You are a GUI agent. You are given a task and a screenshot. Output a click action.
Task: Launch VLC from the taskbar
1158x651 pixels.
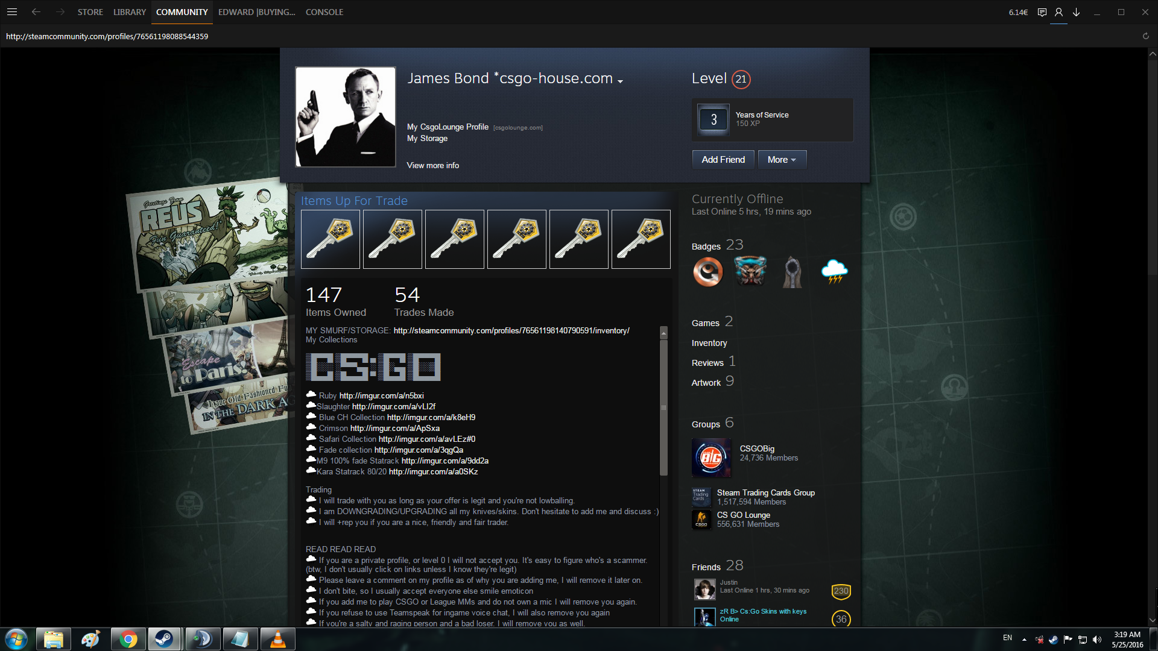(x=277, y=639)
